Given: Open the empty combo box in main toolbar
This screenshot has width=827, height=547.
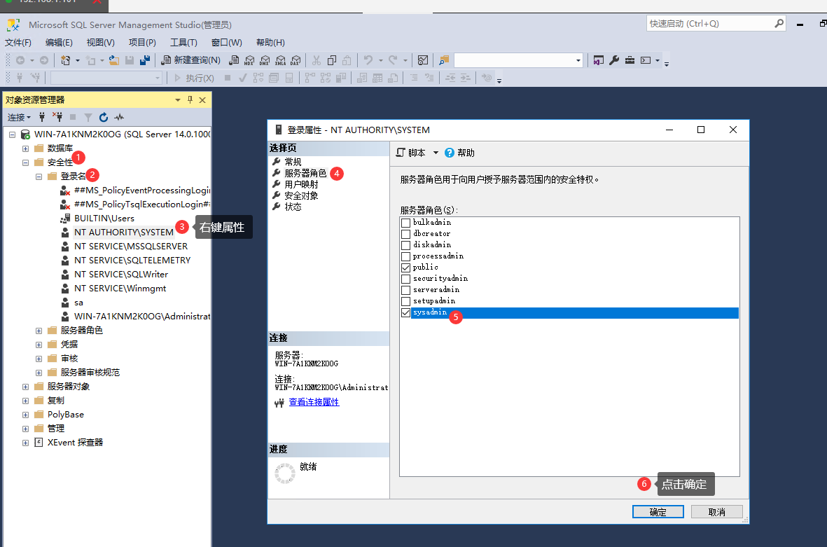Looking at the screenshot, I should 518,60.
